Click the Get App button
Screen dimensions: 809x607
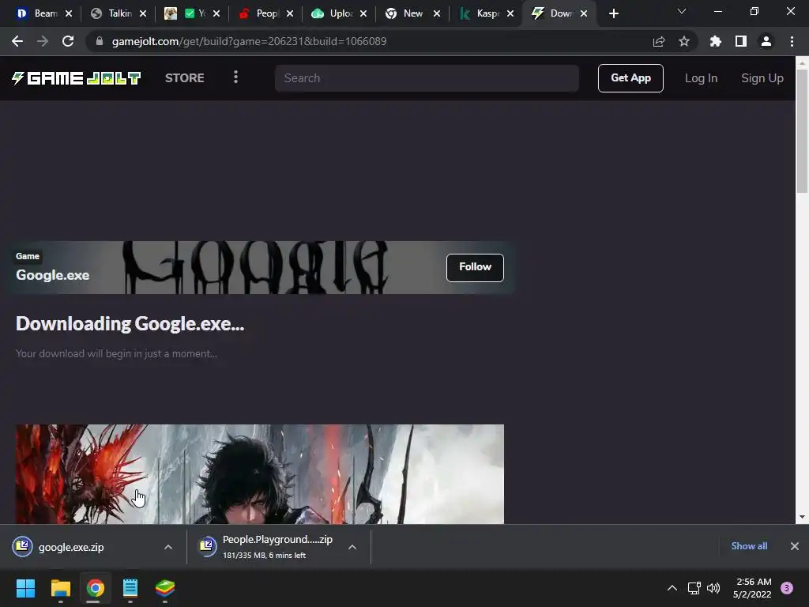[x=630, y=78]
